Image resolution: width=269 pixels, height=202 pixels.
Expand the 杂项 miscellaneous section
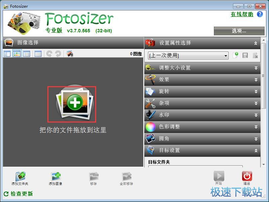coord(256,103)
